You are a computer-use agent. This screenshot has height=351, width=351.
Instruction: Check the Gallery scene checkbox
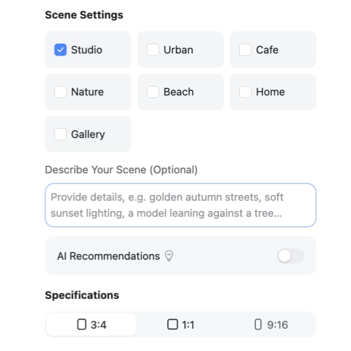60,134
